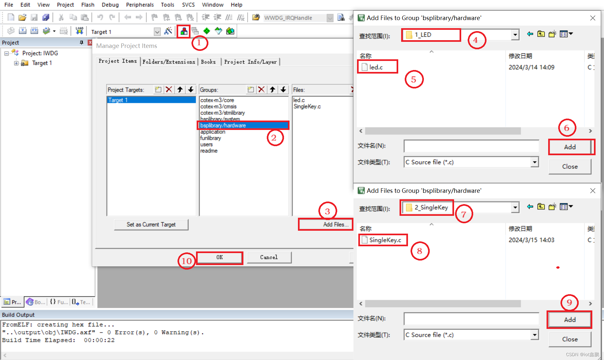Click move up arrow beside Groups label
This screenshot has width=604, height=360.
(x=273, y=90)
